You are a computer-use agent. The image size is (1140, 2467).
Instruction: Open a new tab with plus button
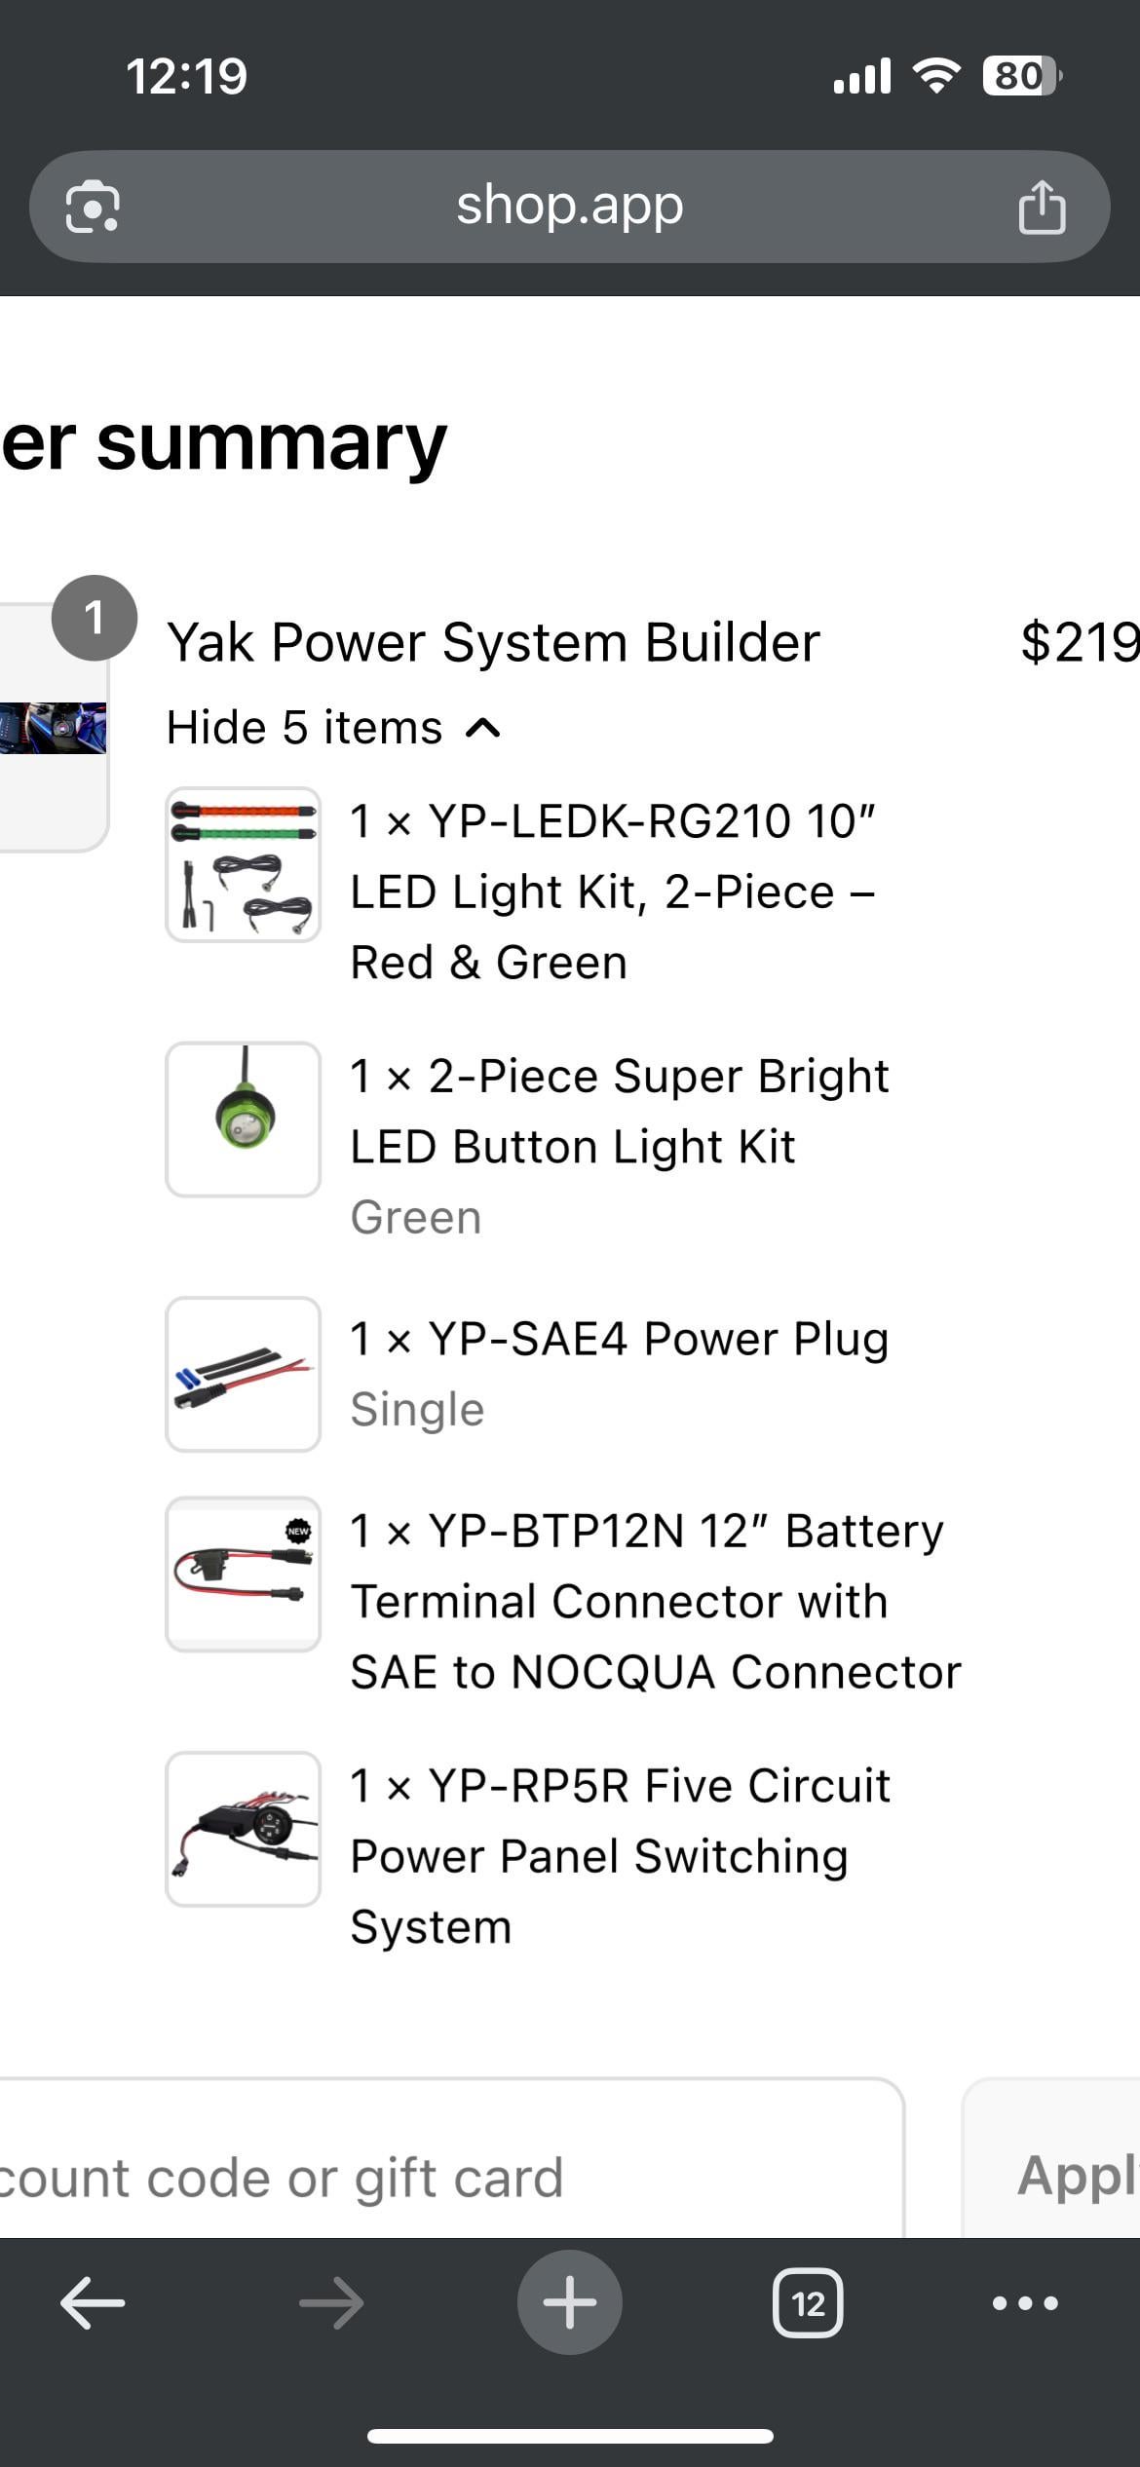(570, 2302)
